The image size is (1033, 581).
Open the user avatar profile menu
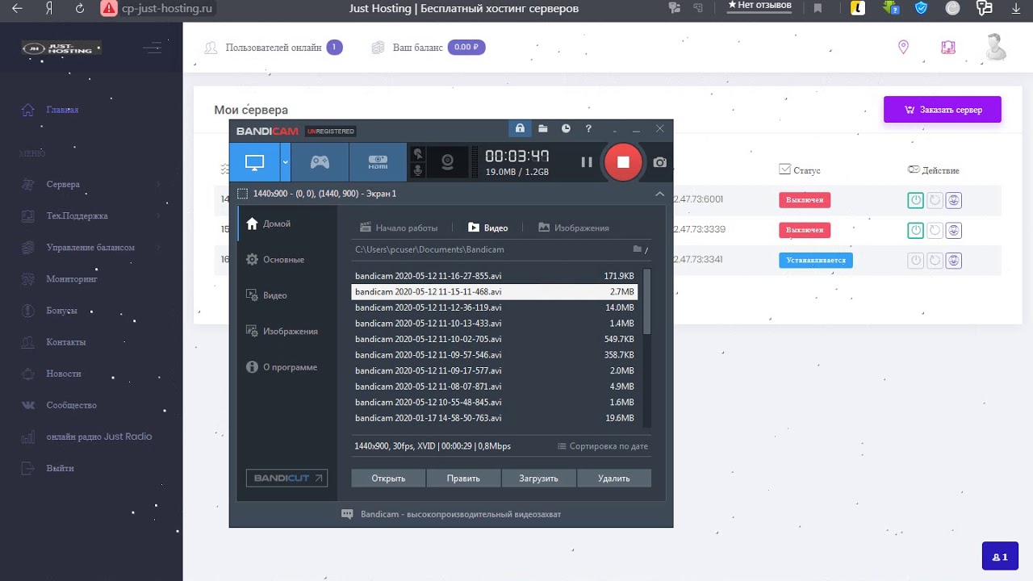pyautogui.click(x=996, y=47)
